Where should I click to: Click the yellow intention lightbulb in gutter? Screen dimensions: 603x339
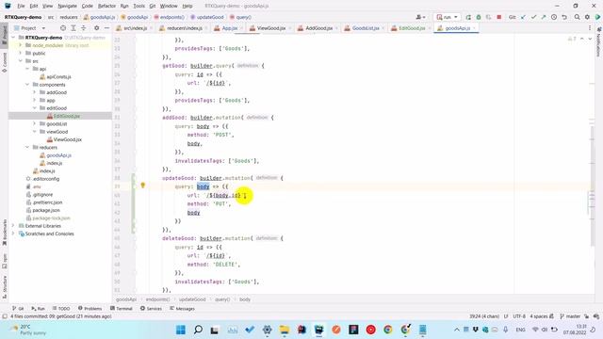pyautogui.click(x=142, y=186)
